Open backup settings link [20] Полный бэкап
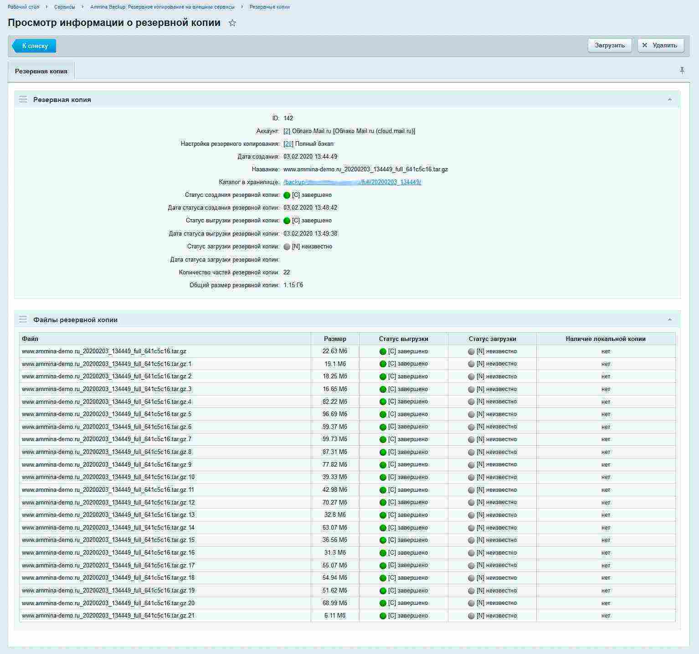699x654 pixels. (x=288, y=144)
